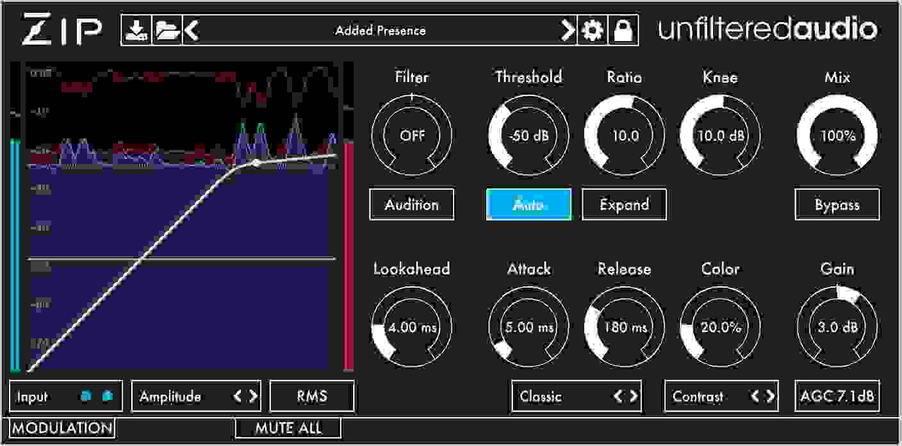Cycle the meter display with the Amplitude right chevron
Viewport: 902px width, 446px height.
pos(252,396)
